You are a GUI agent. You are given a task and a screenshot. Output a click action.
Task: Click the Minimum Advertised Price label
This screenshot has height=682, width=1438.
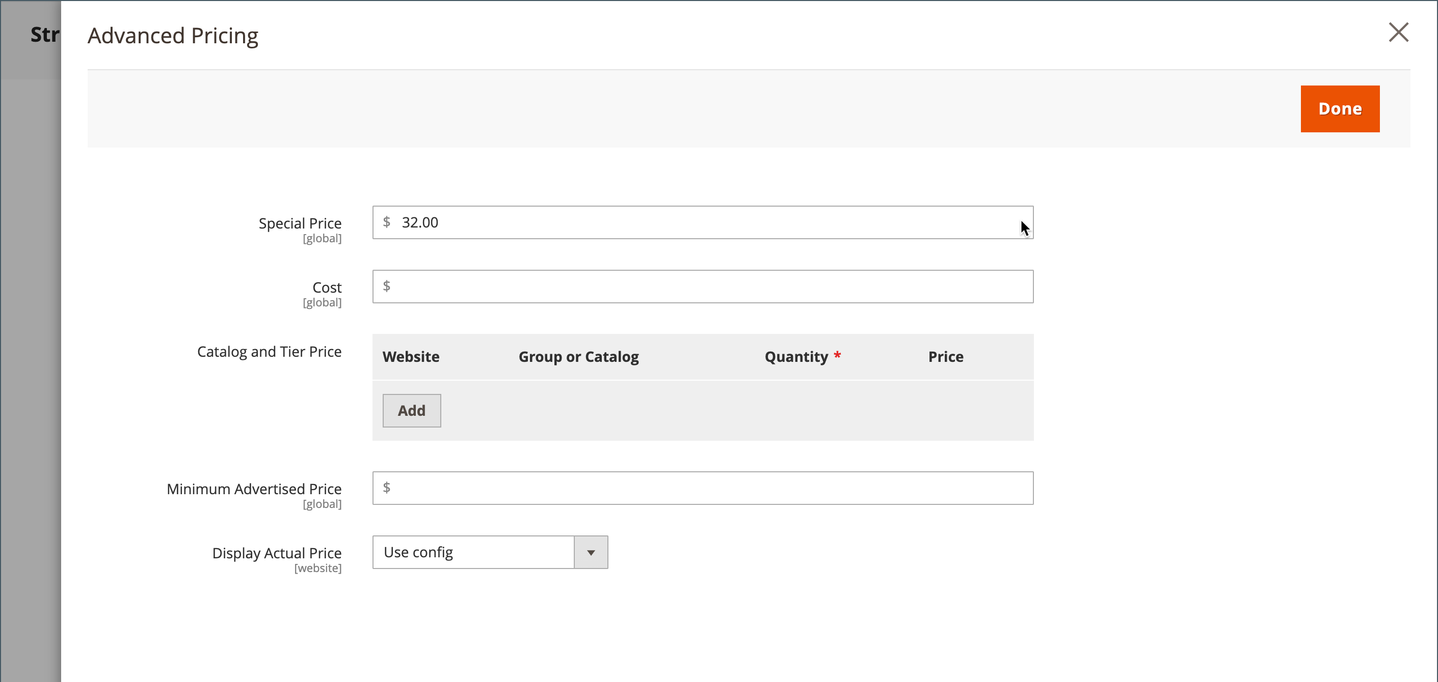coord(254,489)
